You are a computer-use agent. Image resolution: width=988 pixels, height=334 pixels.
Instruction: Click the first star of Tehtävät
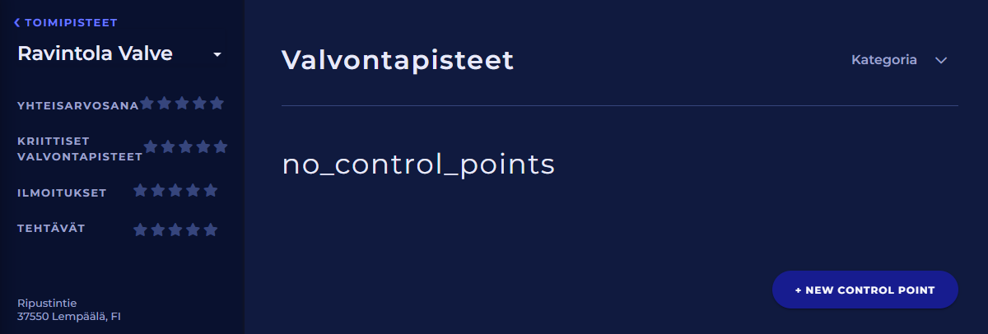tap(140, 230)
